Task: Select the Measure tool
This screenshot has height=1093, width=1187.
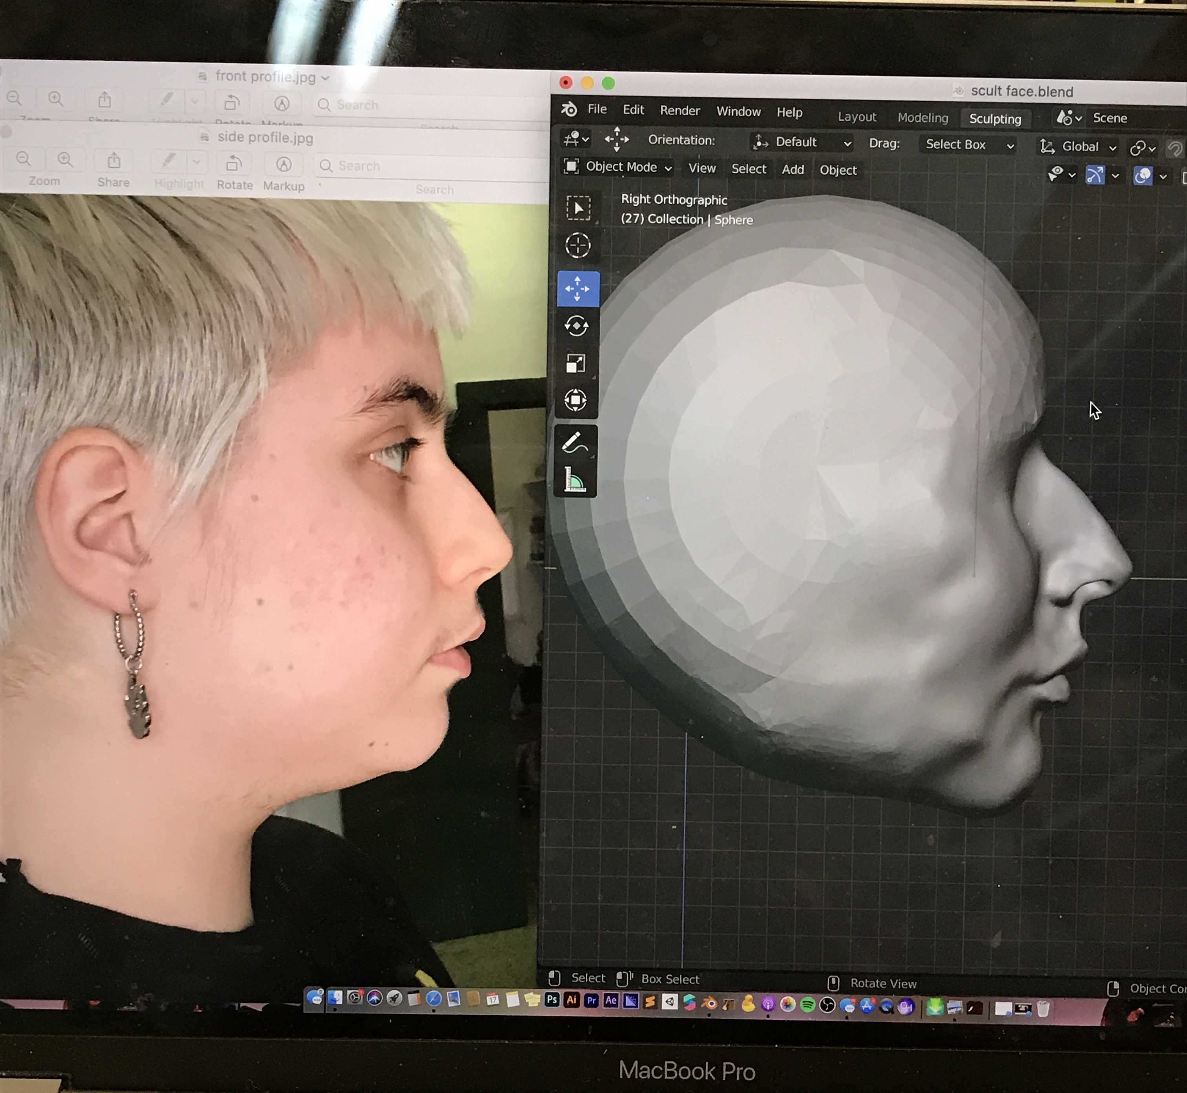Action: click(575, 479)
